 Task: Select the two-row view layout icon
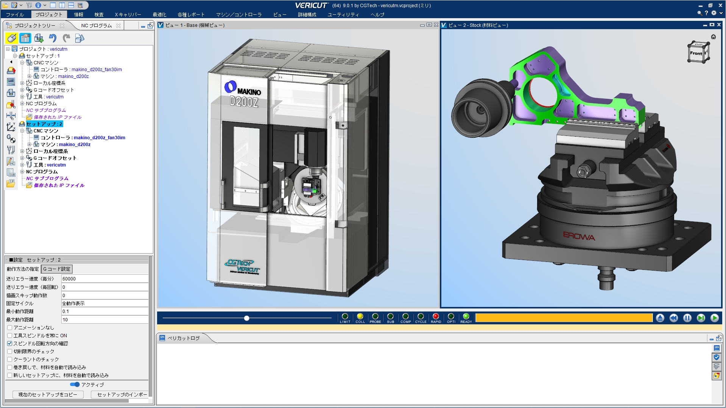[71, 5]
